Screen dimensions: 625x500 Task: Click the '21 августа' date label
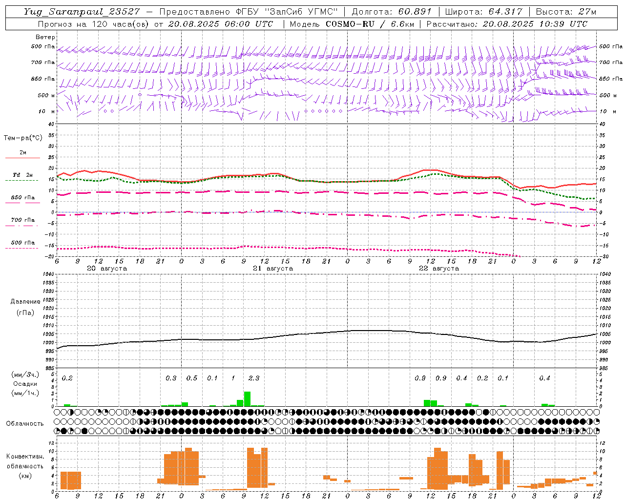coord(273,269)
